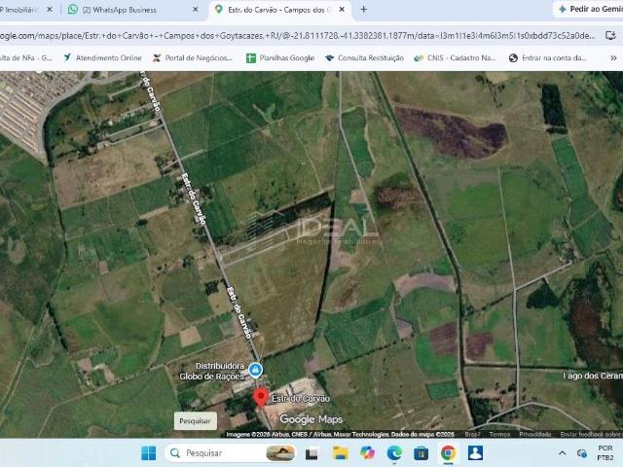Select the Estr. do Carvão Maps tab
This screenshot has height=467, width=623.
279,10
